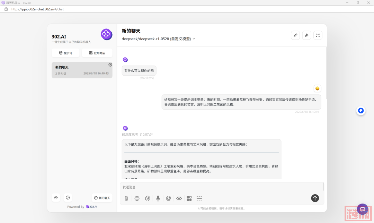
Task: Open the model selector dropdown
Action: click(x=158, y=39)
